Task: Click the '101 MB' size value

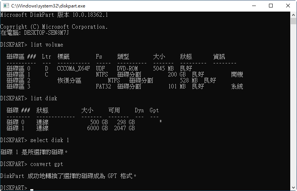Action: 177,87
